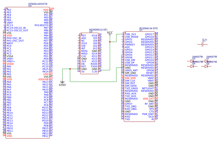Viewport: 220px width, 141px height.
Task: Click the USB_MODE pin on the BC20
Action: (132, 37)
